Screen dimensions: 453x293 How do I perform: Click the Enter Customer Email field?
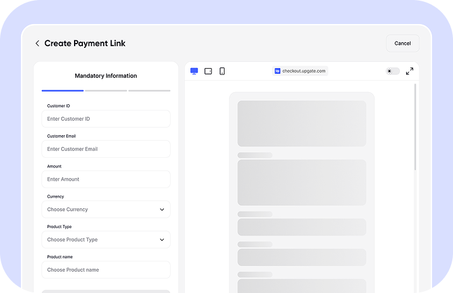coord(106,149)
